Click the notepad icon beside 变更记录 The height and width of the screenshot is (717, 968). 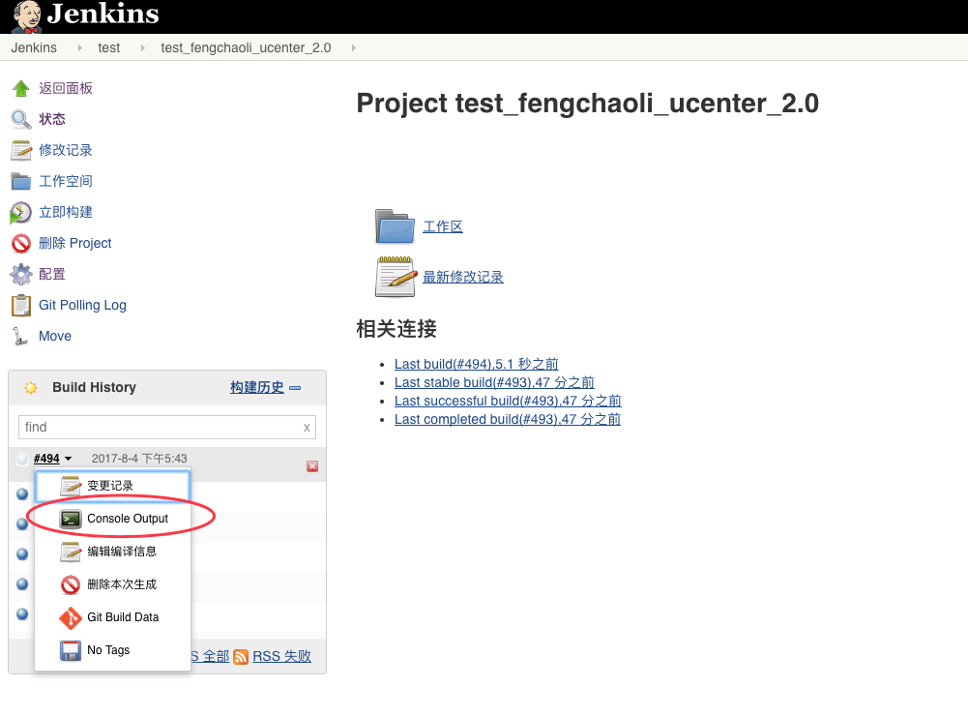pyautogui.click(x=71, y=486)
